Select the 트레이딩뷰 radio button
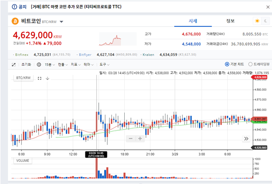The height and width of the screenshot is (184, 272). click(x=250, y=64)
